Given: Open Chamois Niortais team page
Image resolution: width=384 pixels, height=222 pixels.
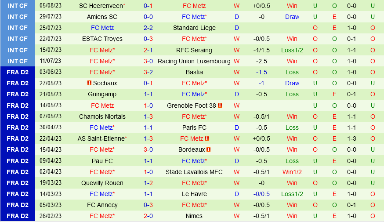Looking at the screenshot, I should click(x=102, y=116).
